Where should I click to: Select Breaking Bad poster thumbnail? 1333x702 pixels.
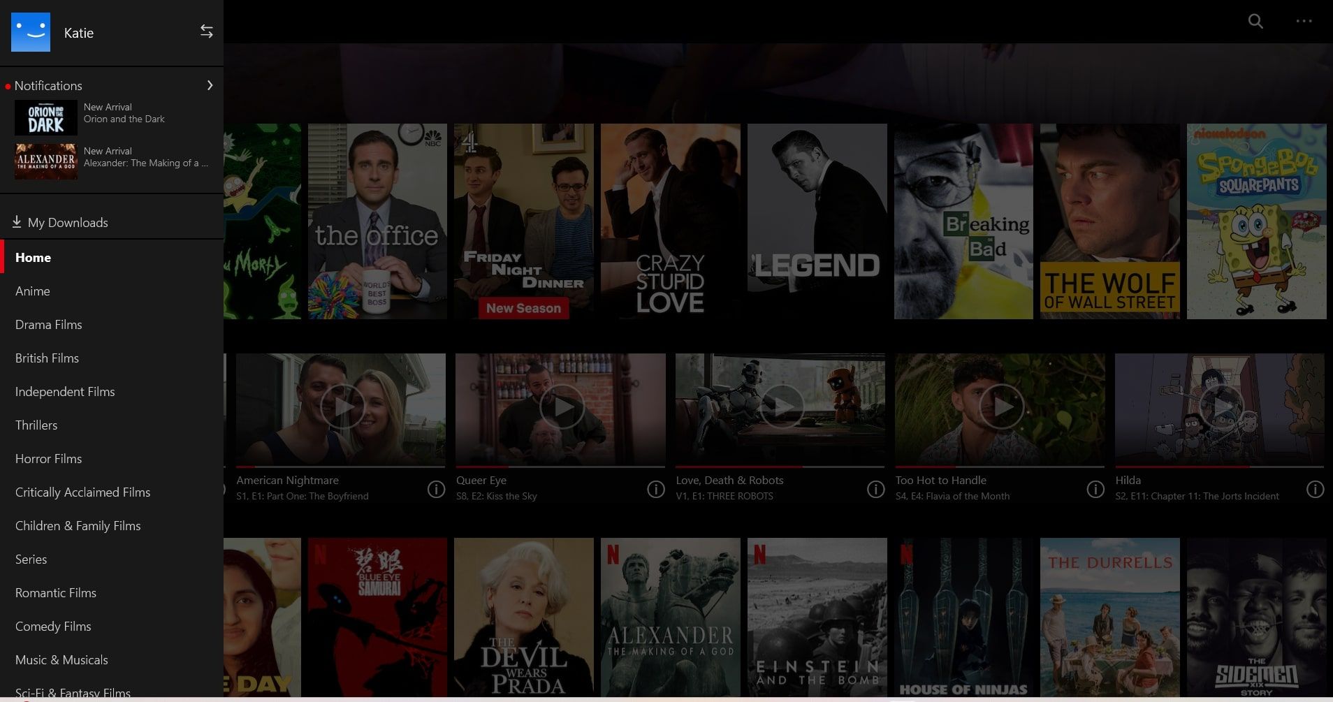(963, 221)
